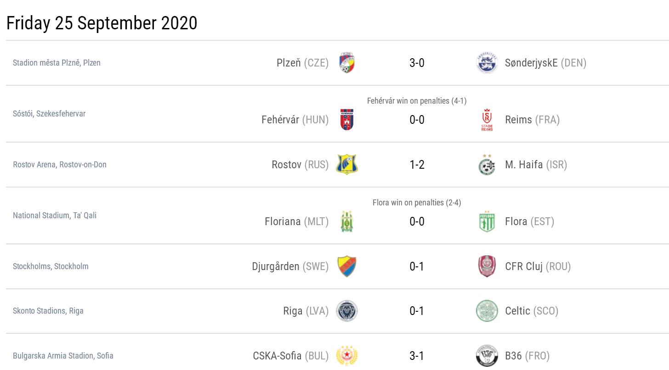Image resolution: width=669 pixels, height=370 pixels.
Task: Click the Djurgården team name
Action: point(275,266)
